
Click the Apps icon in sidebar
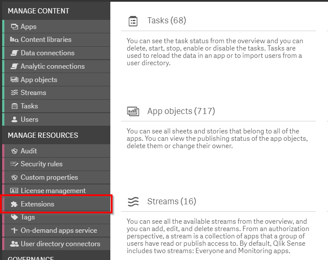[14, 27]
